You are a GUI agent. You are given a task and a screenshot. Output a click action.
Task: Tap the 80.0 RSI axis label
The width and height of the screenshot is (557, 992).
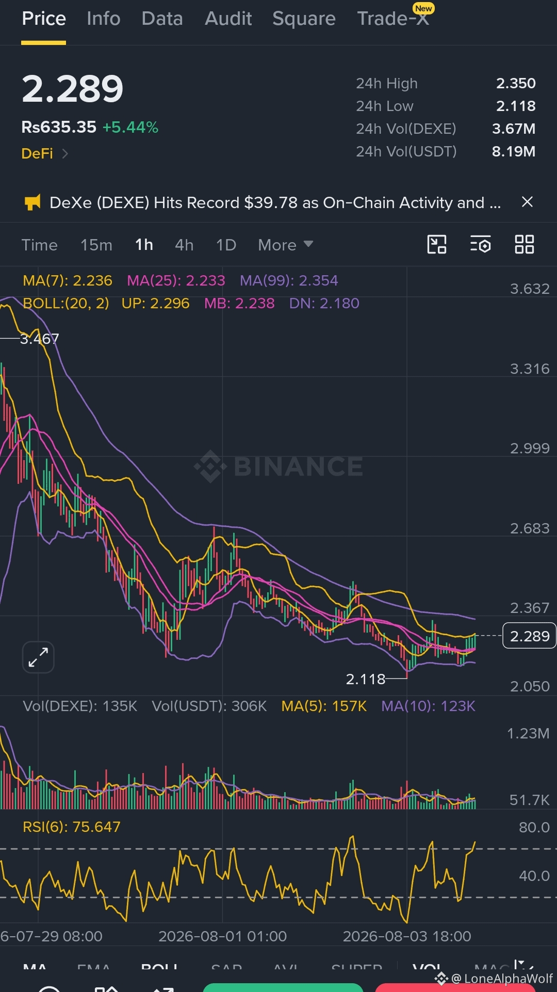click(534, 827)
